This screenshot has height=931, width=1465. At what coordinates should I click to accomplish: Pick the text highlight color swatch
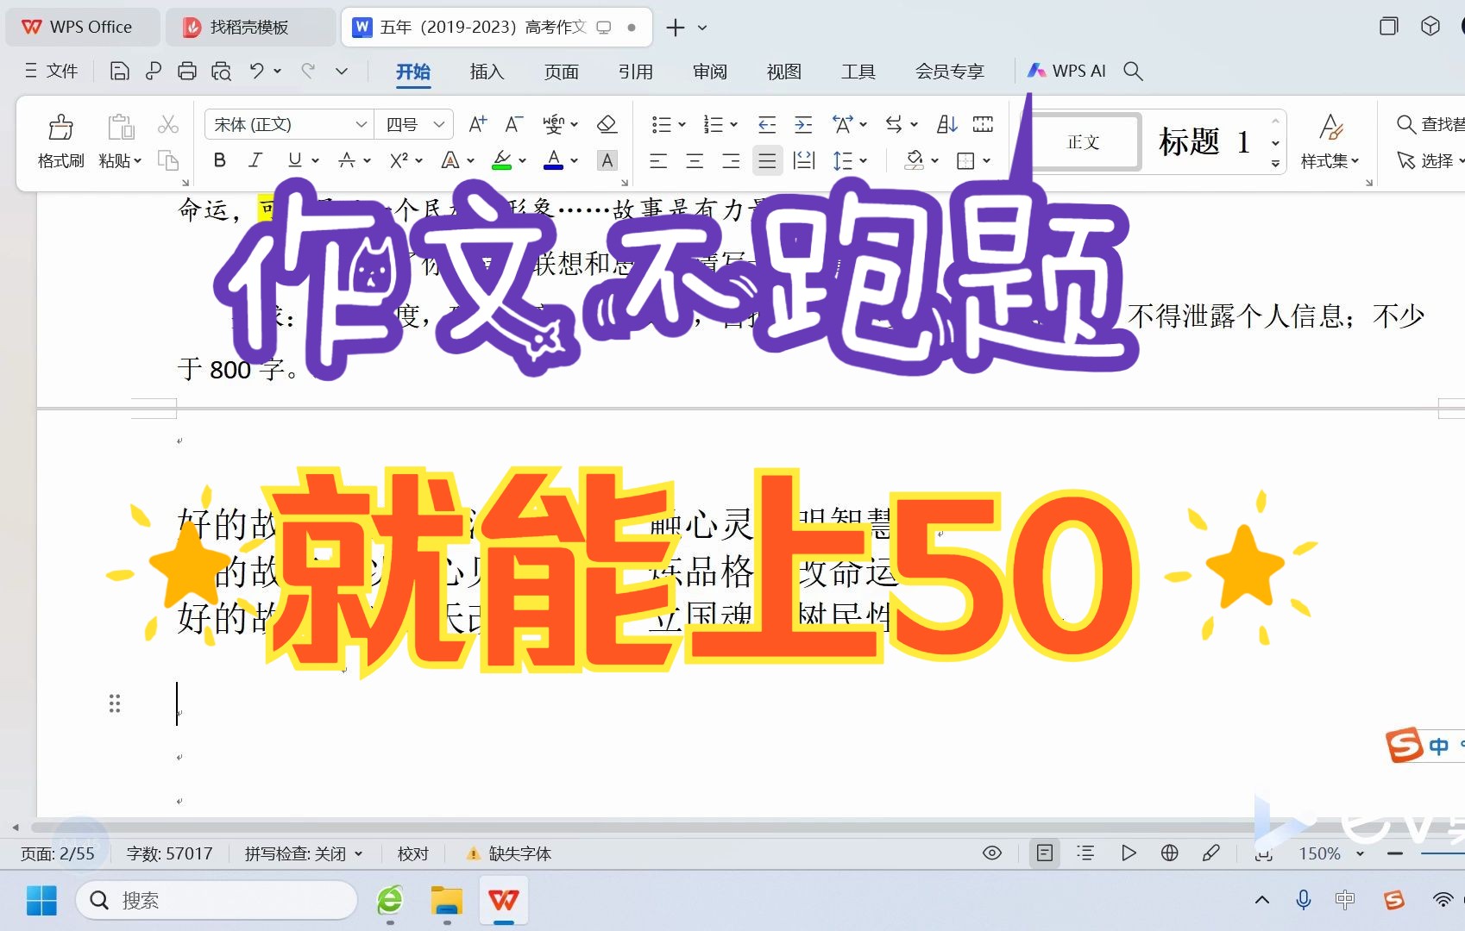click(501, 160)
